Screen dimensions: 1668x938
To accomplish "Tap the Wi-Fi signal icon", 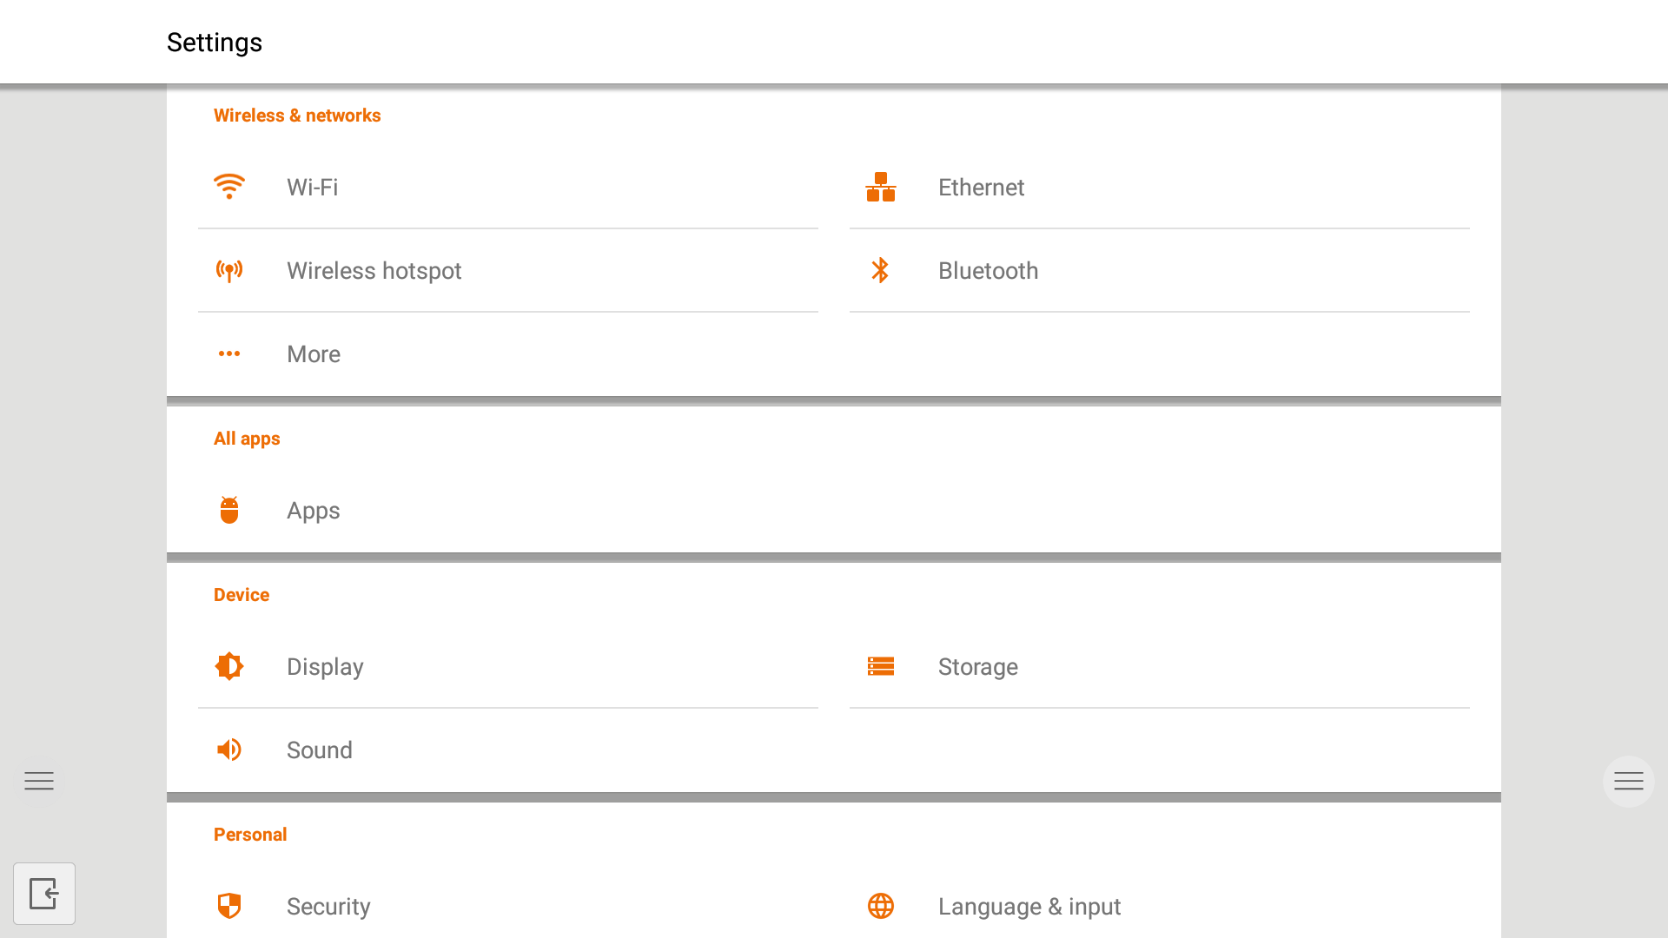I will click(229, 187).
